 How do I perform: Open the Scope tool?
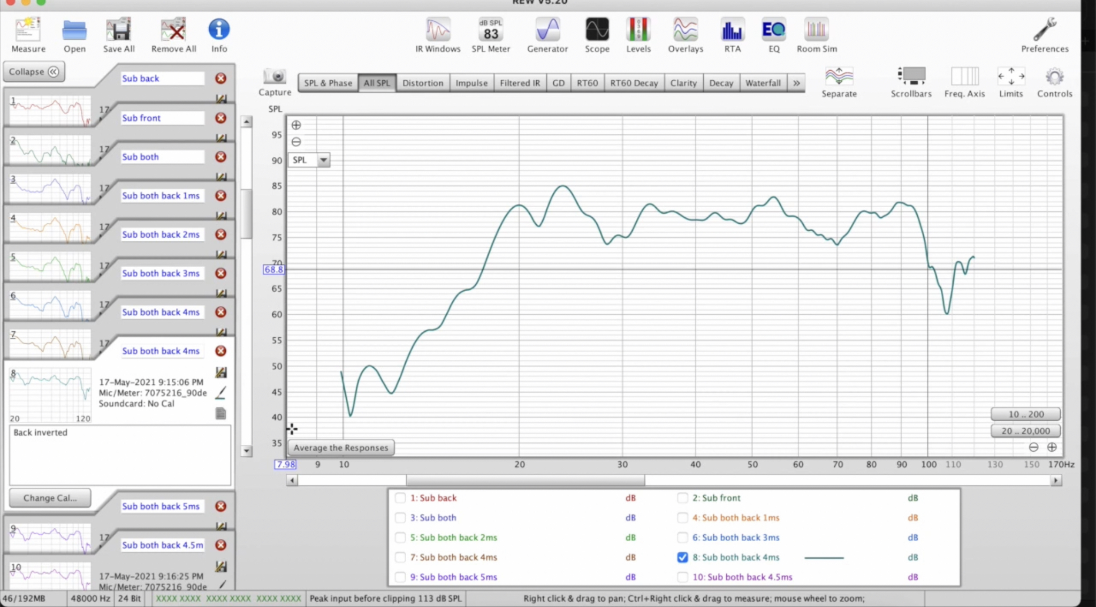597,35
